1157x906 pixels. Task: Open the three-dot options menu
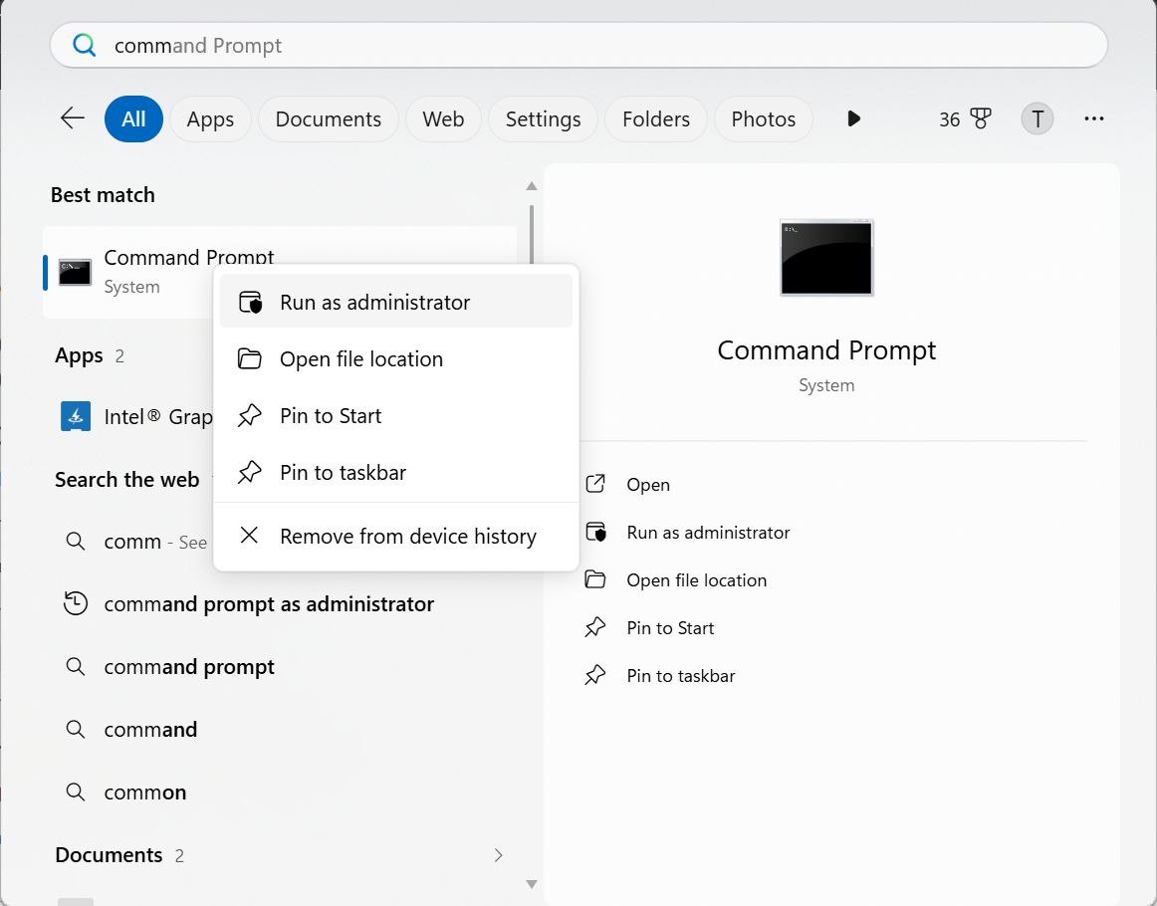coord(1093,118)
